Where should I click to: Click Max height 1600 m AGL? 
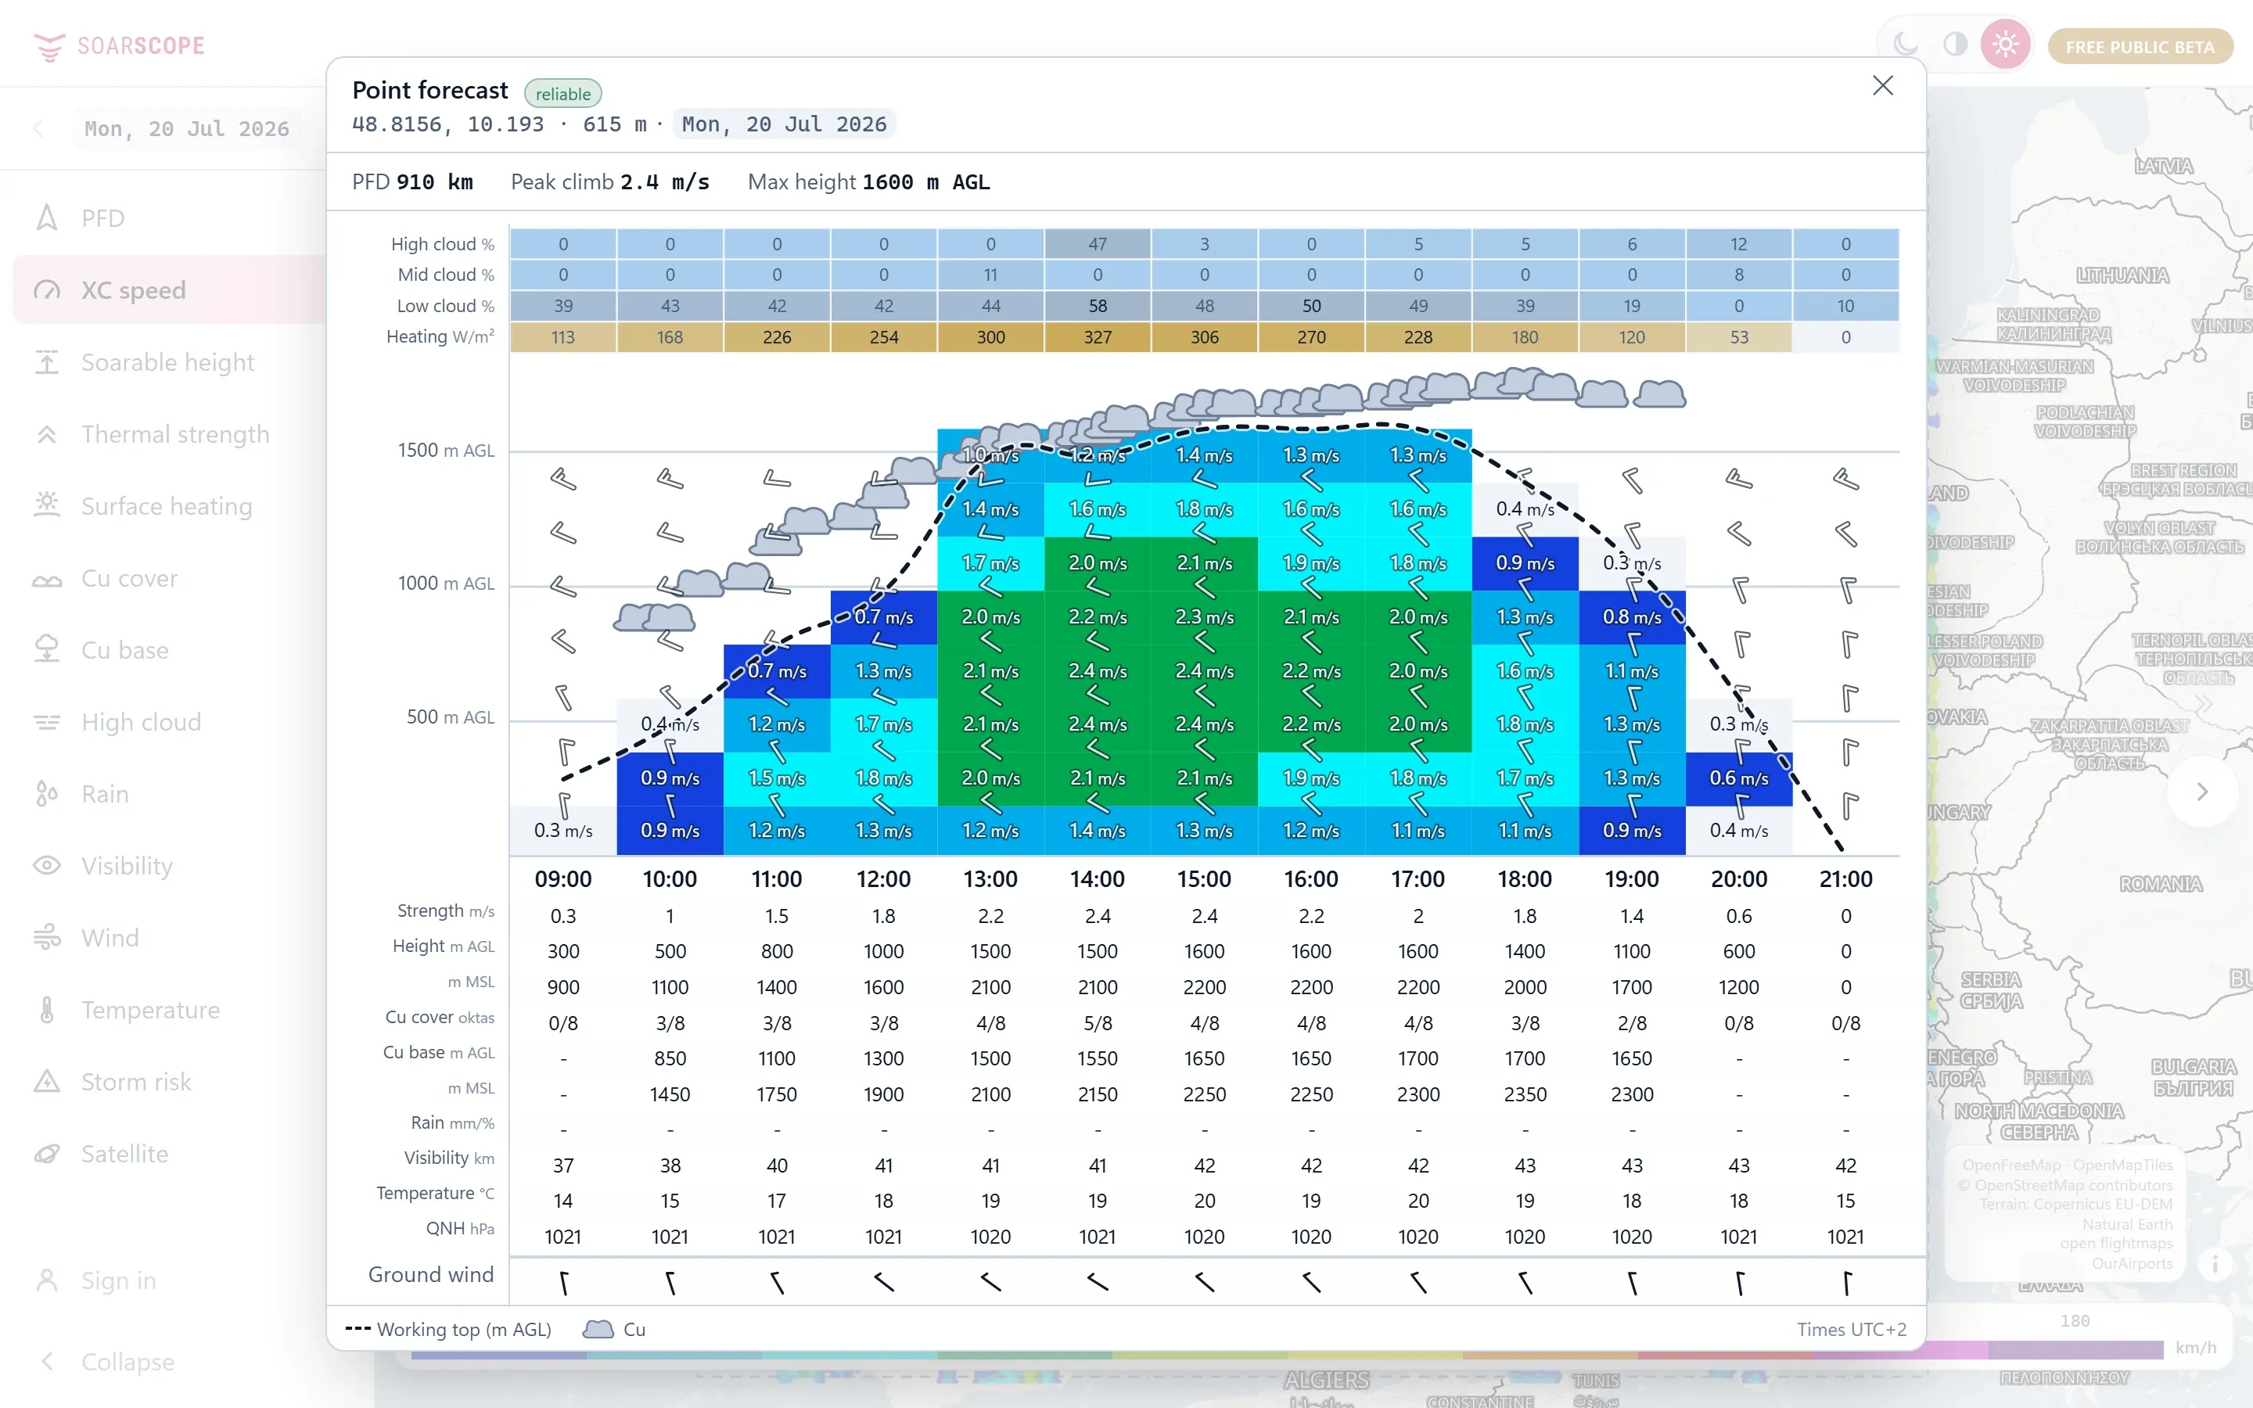tap(868, 182)
